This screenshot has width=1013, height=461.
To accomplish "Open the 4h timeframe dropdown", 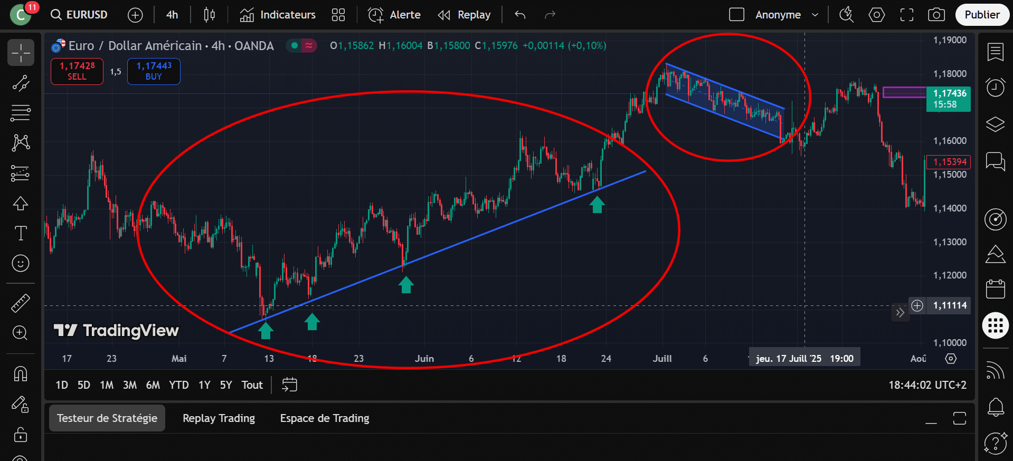I will coord(172,15).
